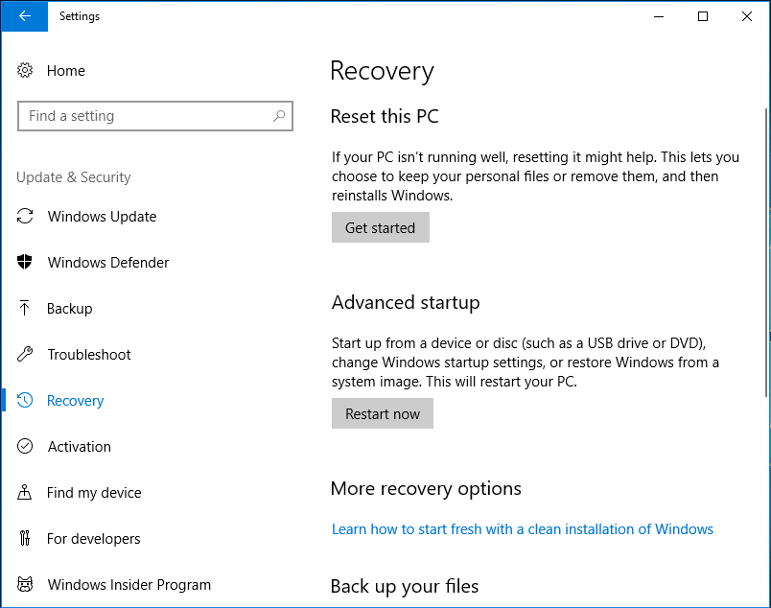Focus the Find a setting search box
Screen dimensions: 771x608
pyautogui.click(x=144, y=116)
